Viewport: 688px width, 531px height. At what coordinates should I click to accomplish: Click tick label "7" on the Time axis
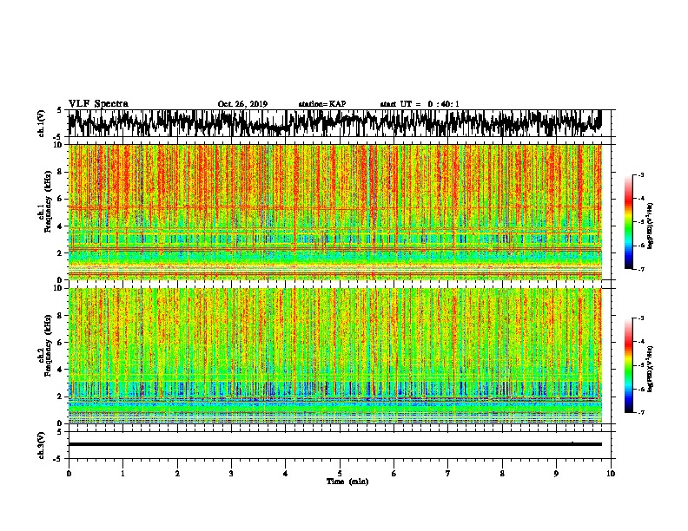click(x=448, y=474)
